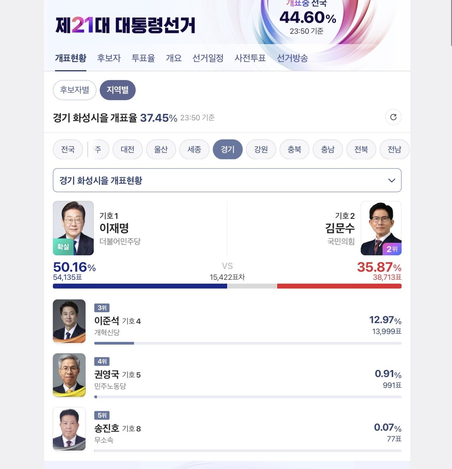
Task: Go to the 사전투표 tab
Action: (250, 58)
